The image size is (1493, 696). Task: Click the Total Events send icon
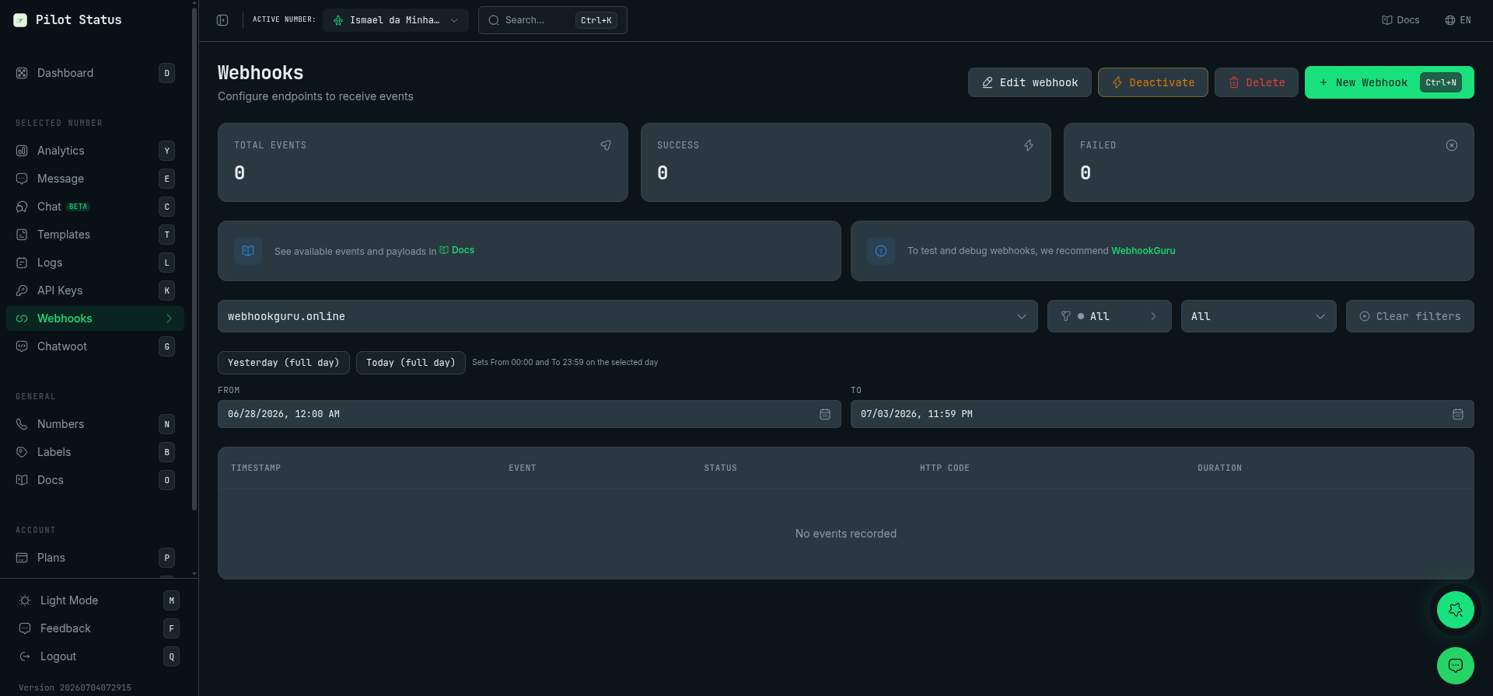click(x=606, y=145)
